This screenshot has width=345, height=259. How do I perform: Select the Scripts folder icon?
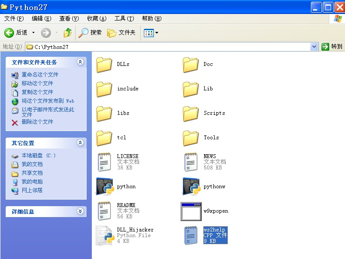pyautogui.click(x=191, y=114)
